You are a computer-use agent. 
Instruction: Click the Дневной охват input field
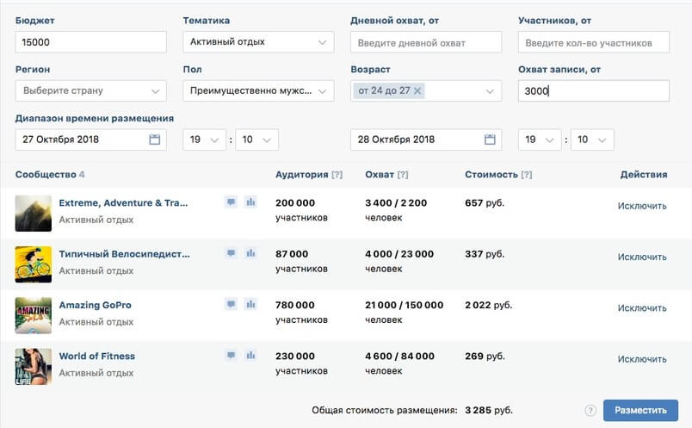pyautogui.click(x=426, y=43)
